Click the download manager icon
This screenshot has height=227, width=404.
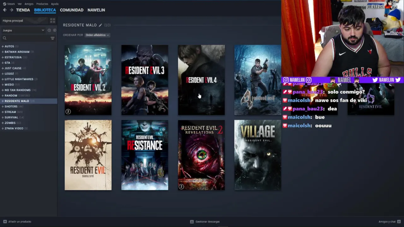[x=192, y=222]
